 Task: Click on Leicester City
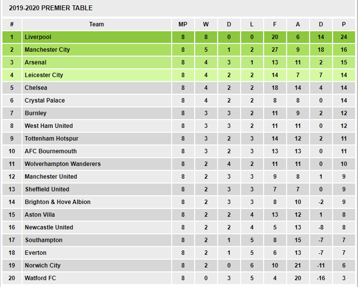point(44,75)
